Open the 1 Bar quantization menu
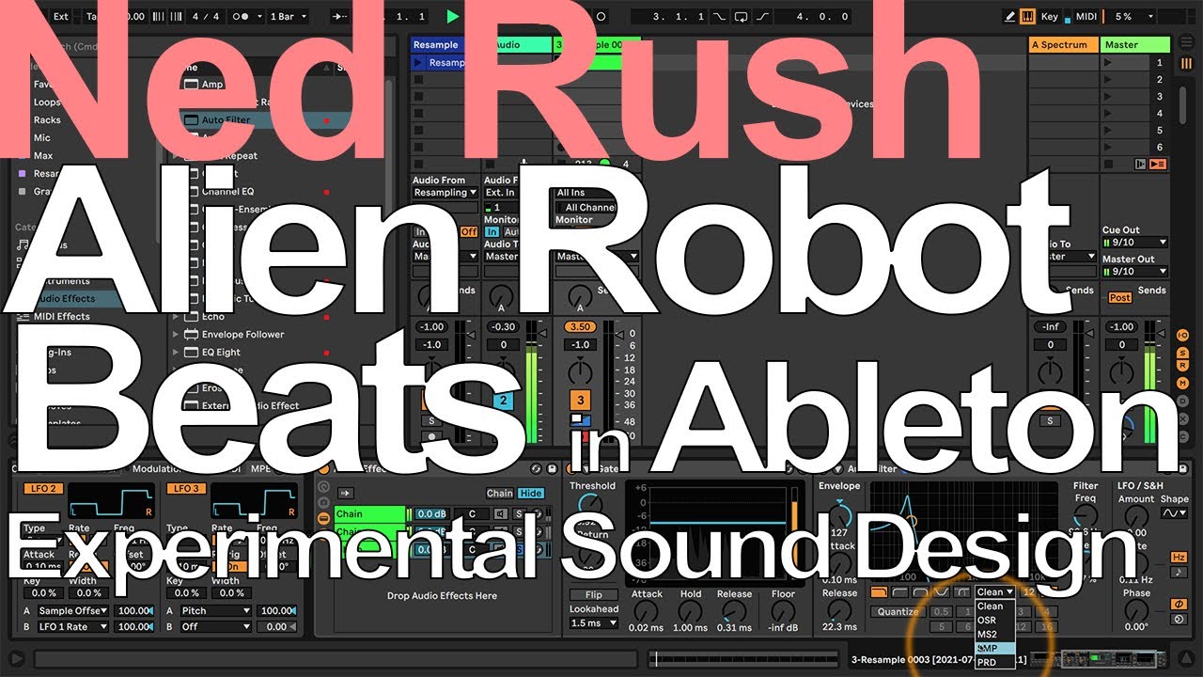The width and height of the screenshot is (1203, 677). (x=287, y=16)
